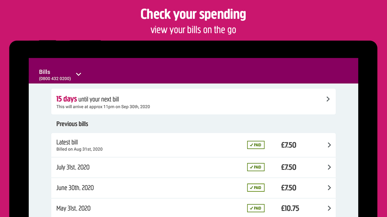The image size is (387, 217).
Task: Open June 30th bill arrow chevron
Action: (x=329, y=188)
